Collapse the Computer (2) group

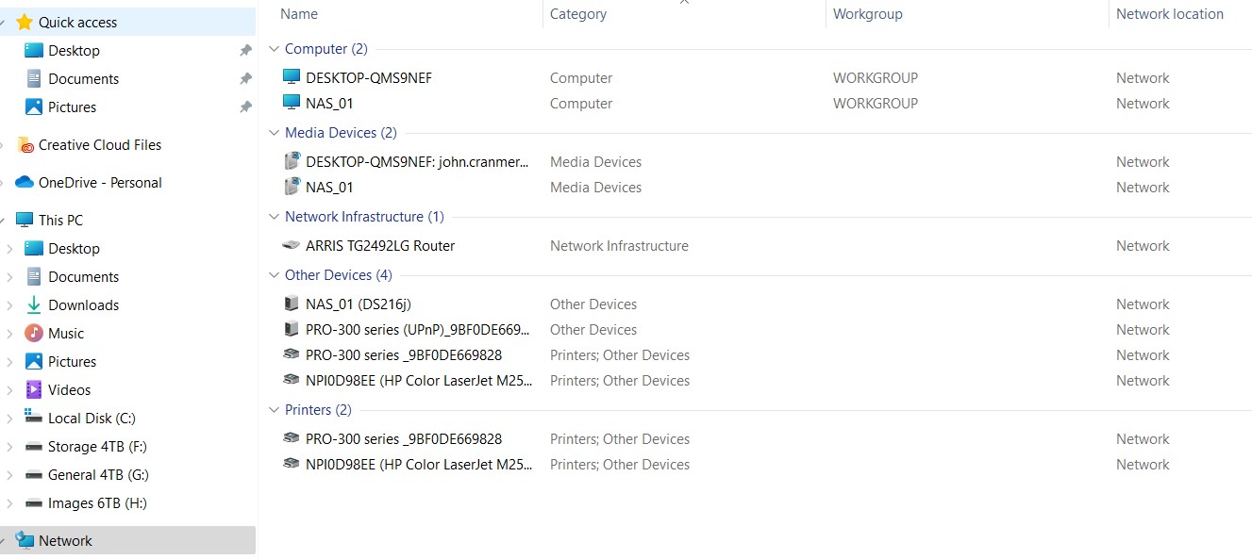275,49
